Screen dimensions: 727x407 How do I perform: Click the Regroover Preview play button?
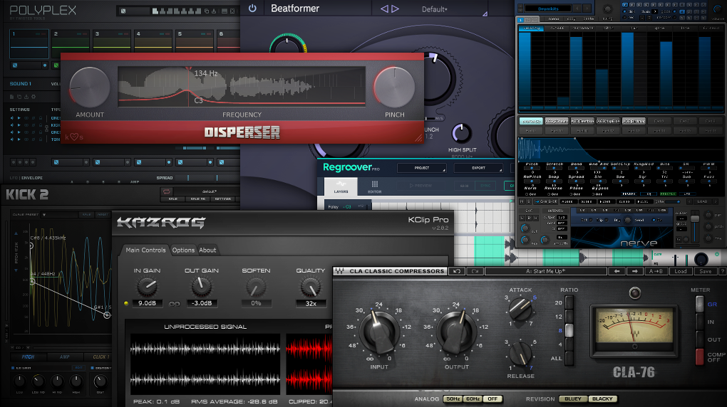click(x=421, y=186)
